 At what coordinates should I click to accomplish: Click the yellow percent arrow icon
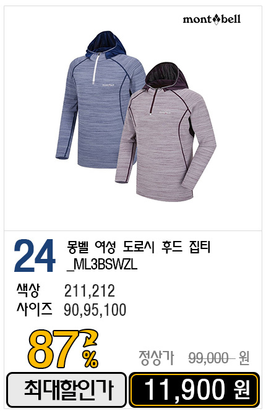point(90,349)
